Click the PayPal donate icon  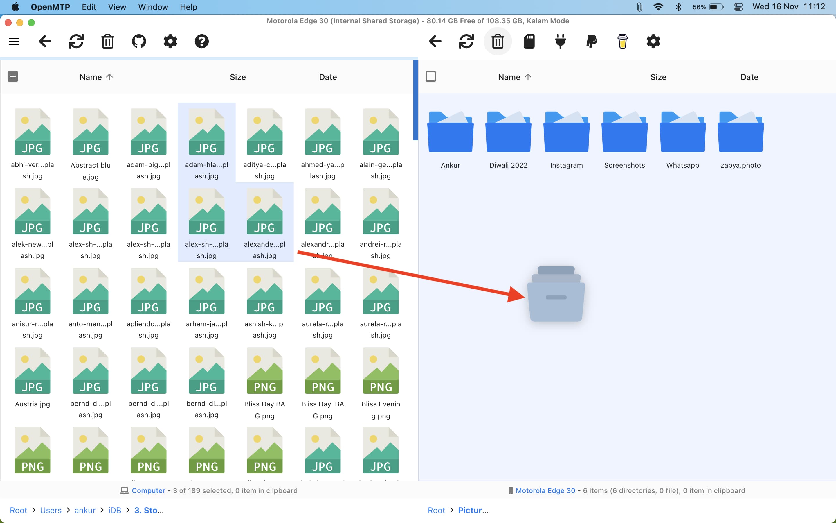click(591, 42)
